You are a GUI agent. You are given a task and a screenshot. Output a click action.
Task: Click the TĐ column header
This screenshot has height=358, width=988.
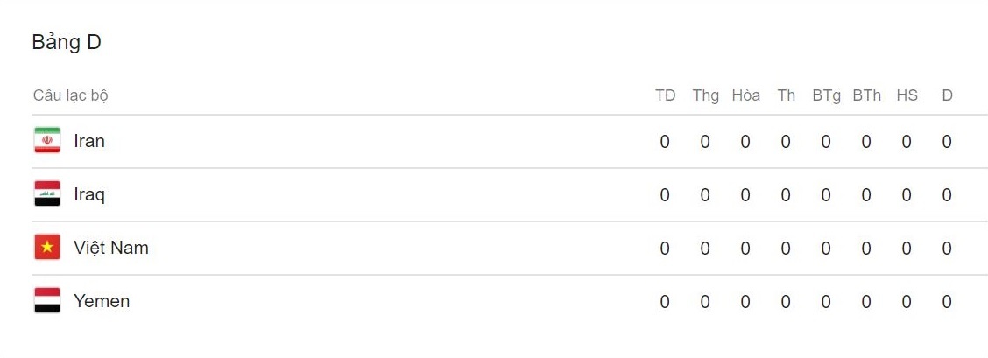pos(665,95)
